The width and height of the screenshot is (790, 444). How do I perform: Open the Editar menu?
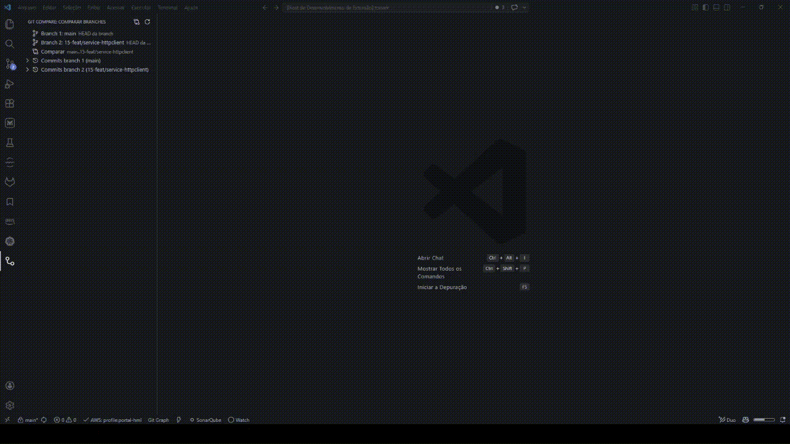49,7
